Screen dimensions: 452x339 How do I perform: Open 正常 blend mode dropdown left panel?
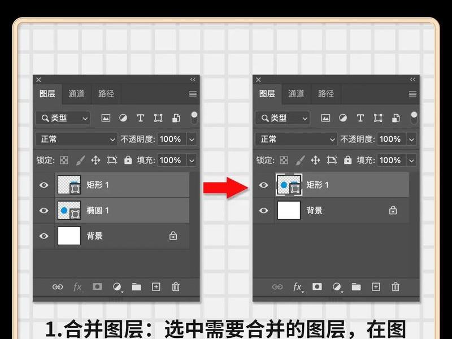[76, 139]
